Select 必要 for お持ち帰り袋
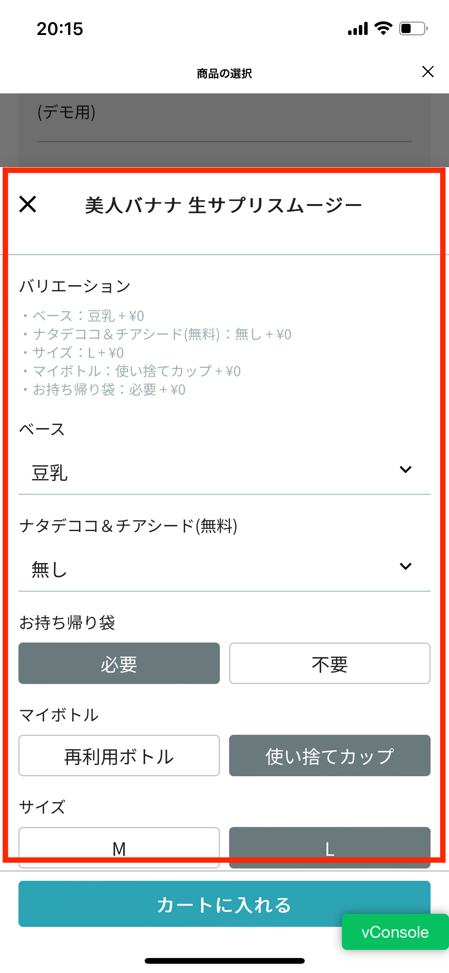Screen dimensions: 449x973 (x=119, y=663)
